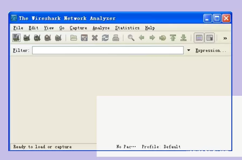Toggle packet list colorizing
The width and height of the screenshot is (242, 160).
click(199, 38)
